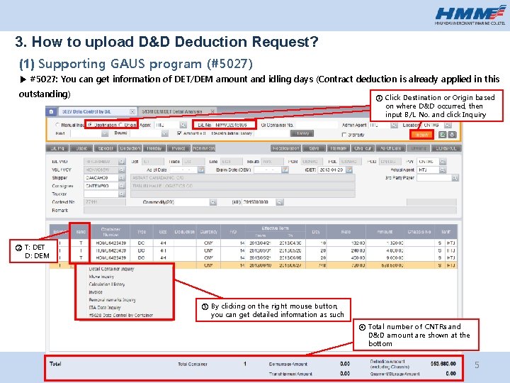The height and width of the screenshot is (383, 510).
Task: Open the PVY search icon
Action: click(x=443, y=162)
